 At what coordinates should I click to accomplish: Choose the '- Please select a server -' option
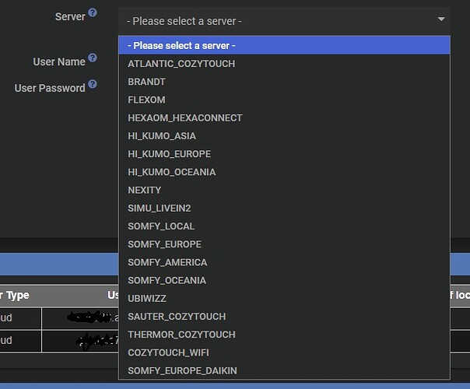coord(284,46)
